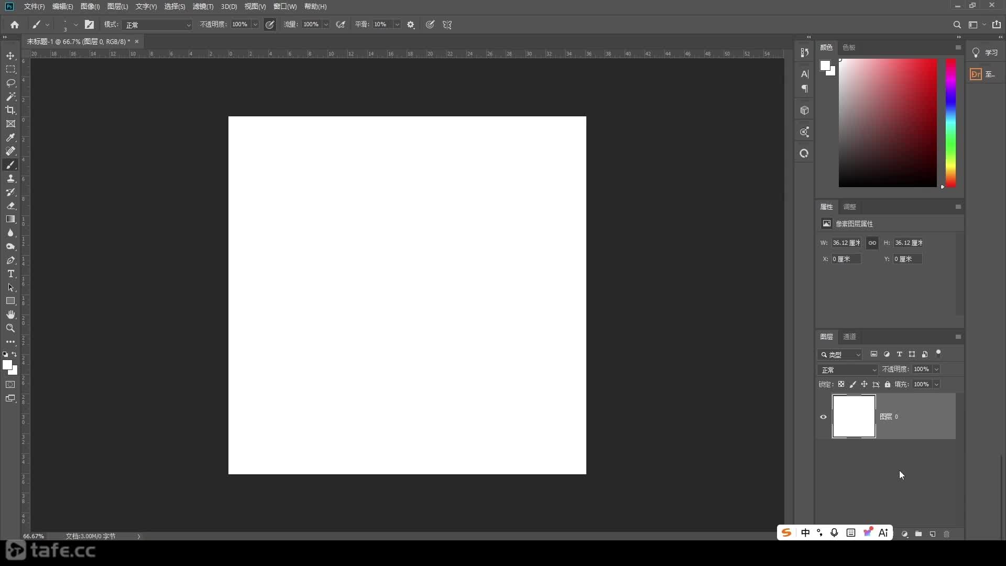1006x566 pixels.
Task: Create a new layer in Layers panel
Action: pyautogui.click(x=933, y=534)
